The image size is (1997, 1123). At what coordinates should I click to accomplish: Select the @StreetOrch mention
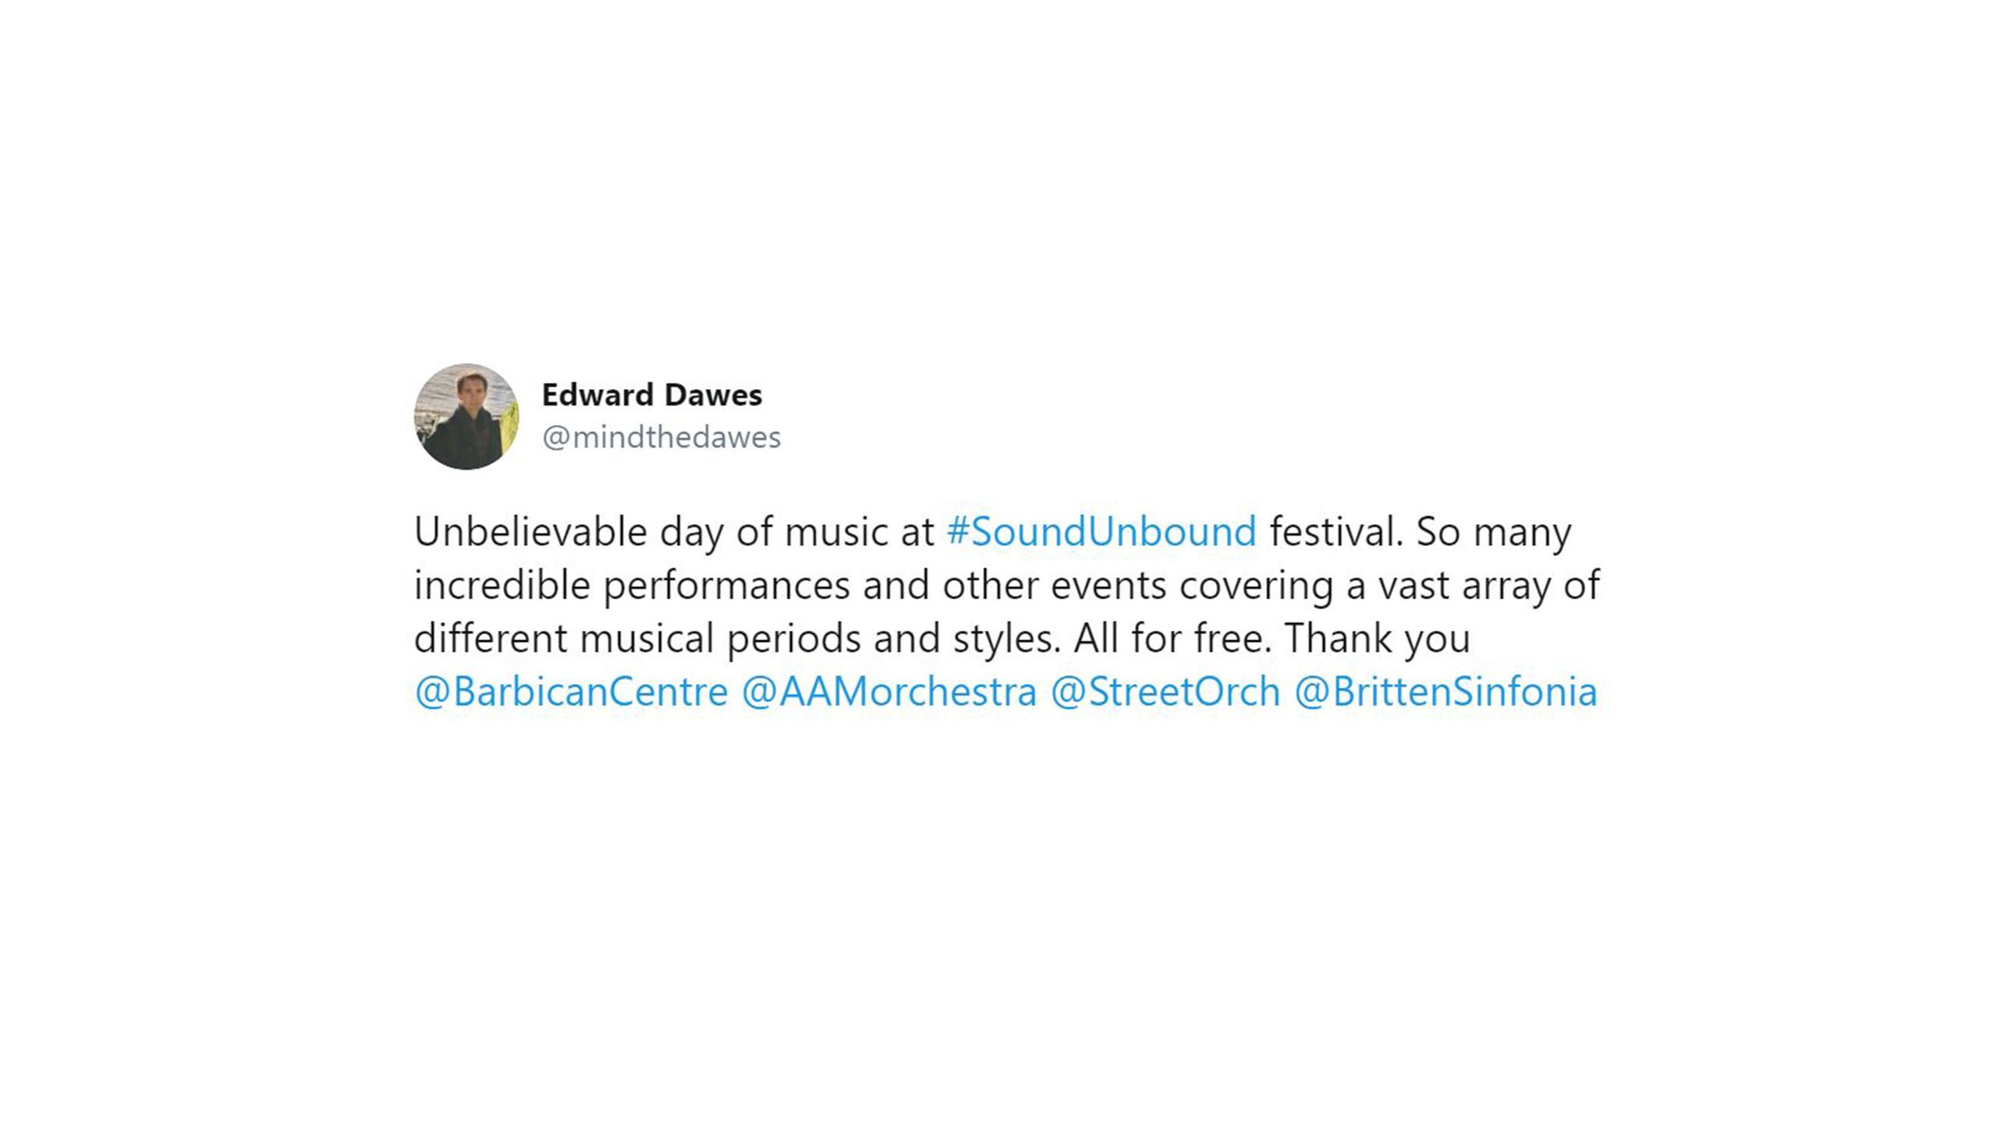[x=1165, y=692]
